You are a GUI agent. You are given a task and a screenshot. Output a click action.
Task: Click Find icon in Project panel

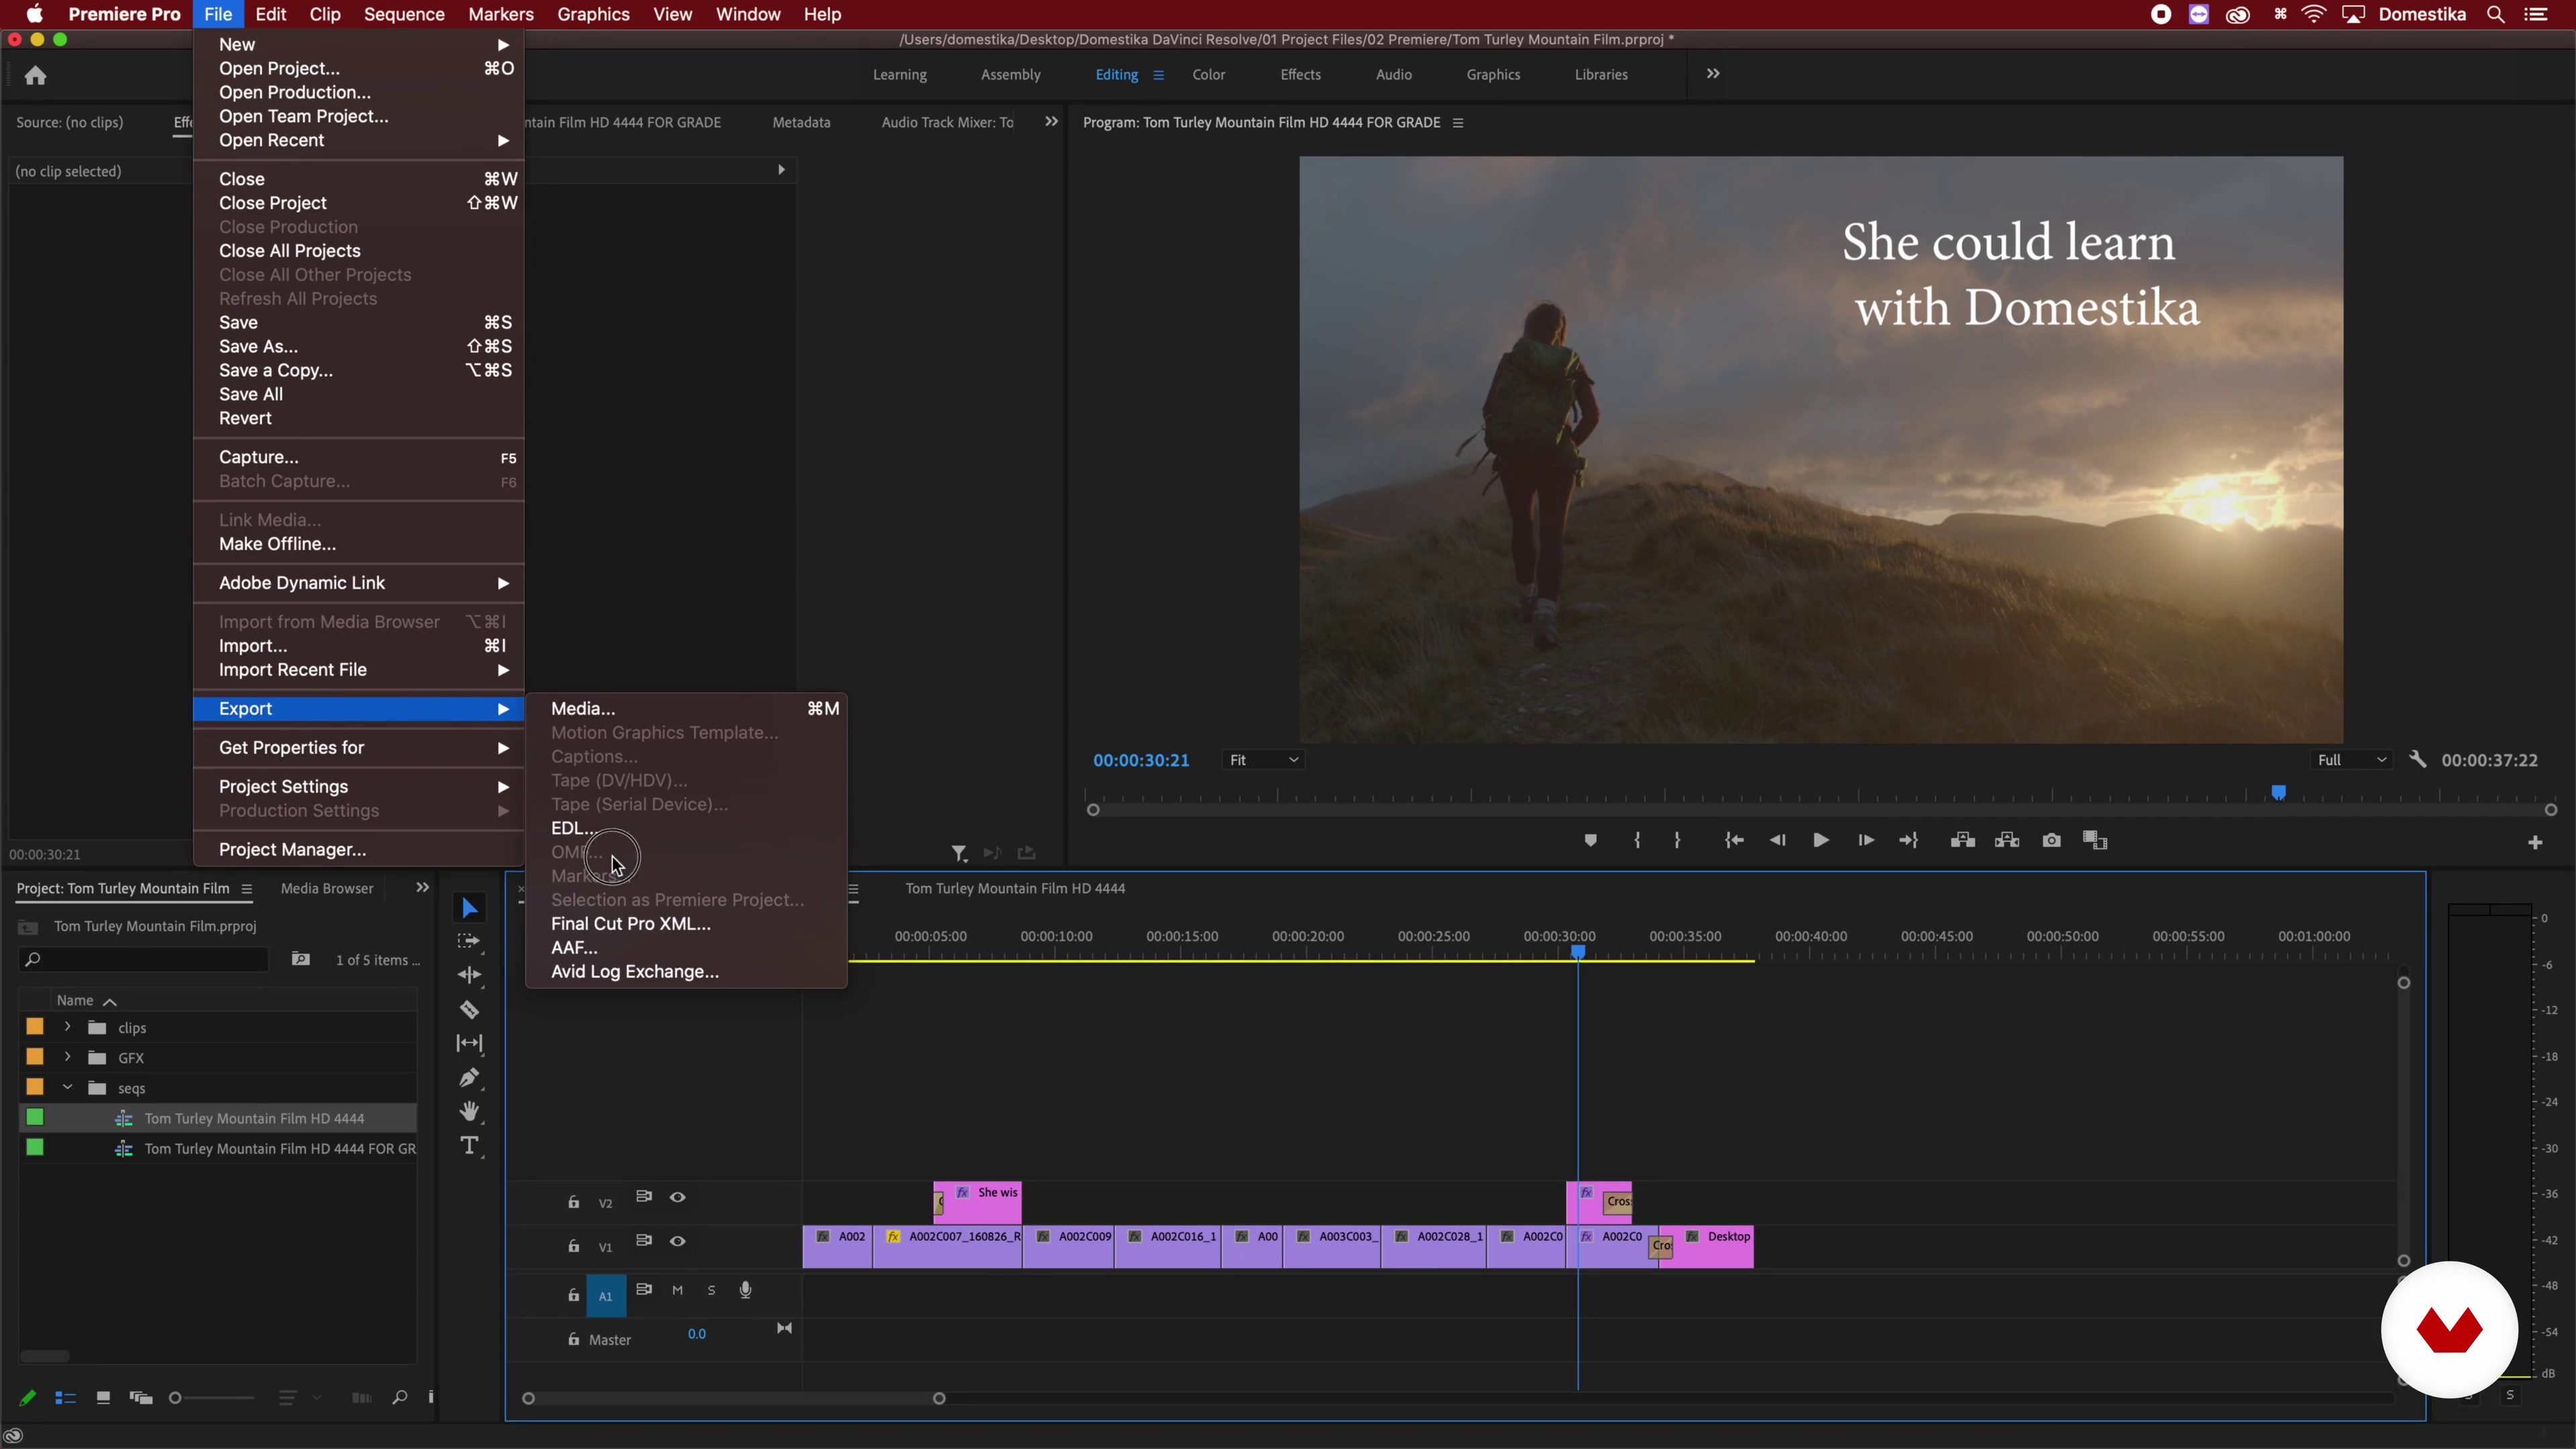[399, 1398]
